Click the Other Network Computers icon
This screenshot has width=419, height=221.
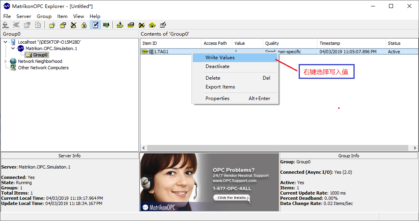(x=13, y=68)
